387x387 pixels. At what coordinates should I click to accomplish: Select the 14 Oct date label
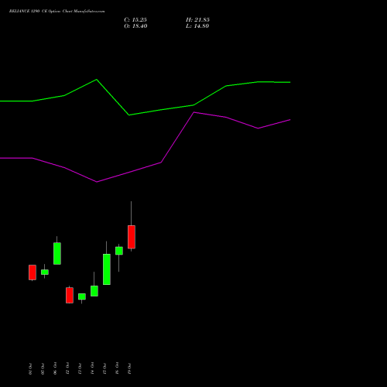pyautogui.click(x=92, y=368)
